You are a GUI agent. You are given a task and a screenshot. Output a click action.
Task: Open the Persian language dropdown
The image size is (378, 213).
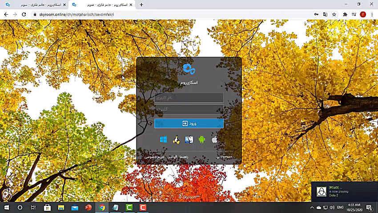pos(224,157)
